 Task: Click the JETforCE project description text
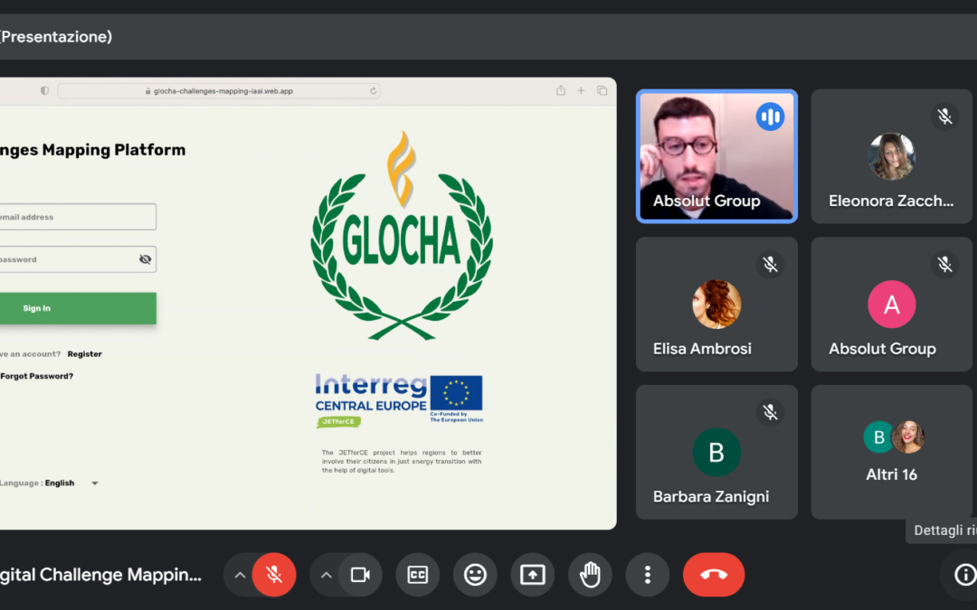tap(402, 461)
